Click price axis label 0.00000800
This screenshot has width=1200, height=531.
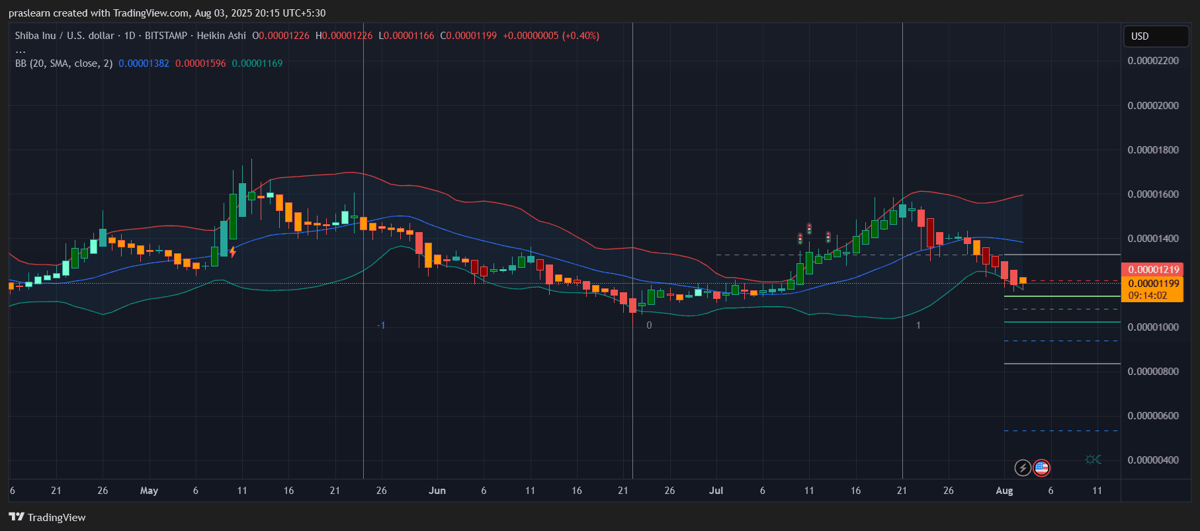(1153, 372)
